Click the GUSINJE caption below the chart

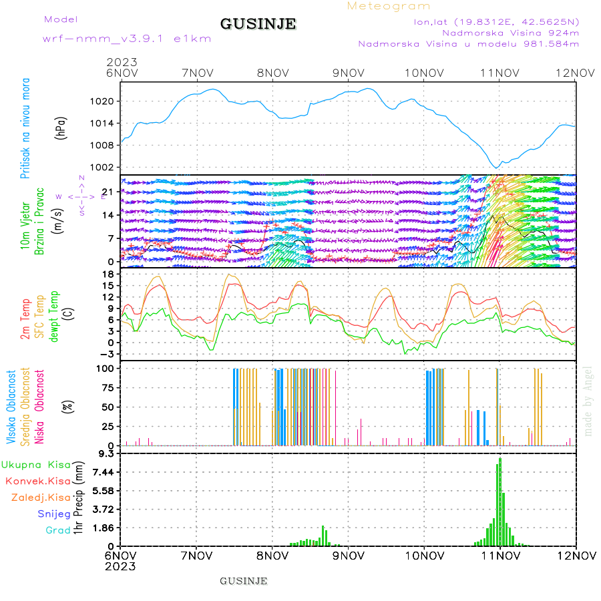pos(243,581)
